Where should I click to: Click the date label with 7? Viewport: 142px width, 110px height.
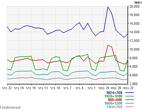point(67,88)
